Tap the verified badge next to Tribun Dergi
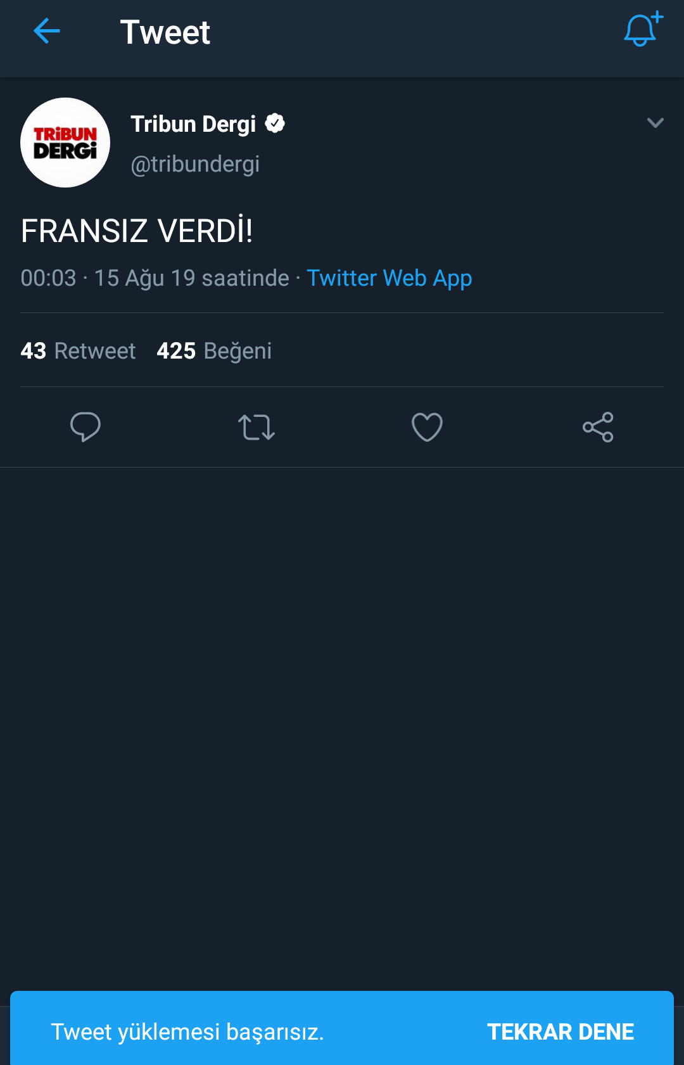Viewport: 684px width, 1065px height. point(275,124)
